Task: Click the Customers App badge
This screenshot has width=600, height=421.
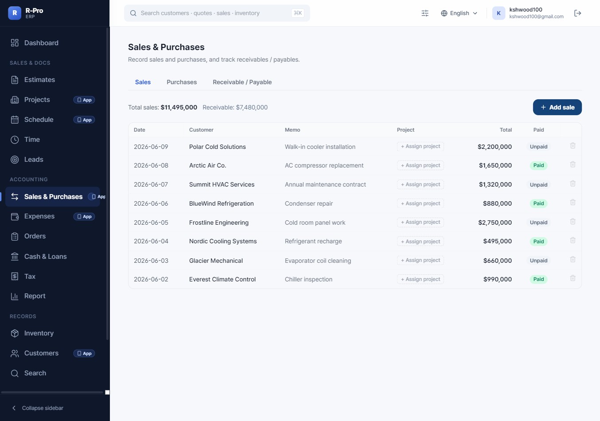Action: click(84, 354)
